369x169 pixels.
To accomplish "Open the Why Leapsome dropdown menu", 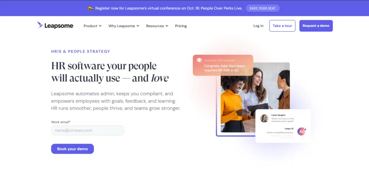I will (124, 26).
